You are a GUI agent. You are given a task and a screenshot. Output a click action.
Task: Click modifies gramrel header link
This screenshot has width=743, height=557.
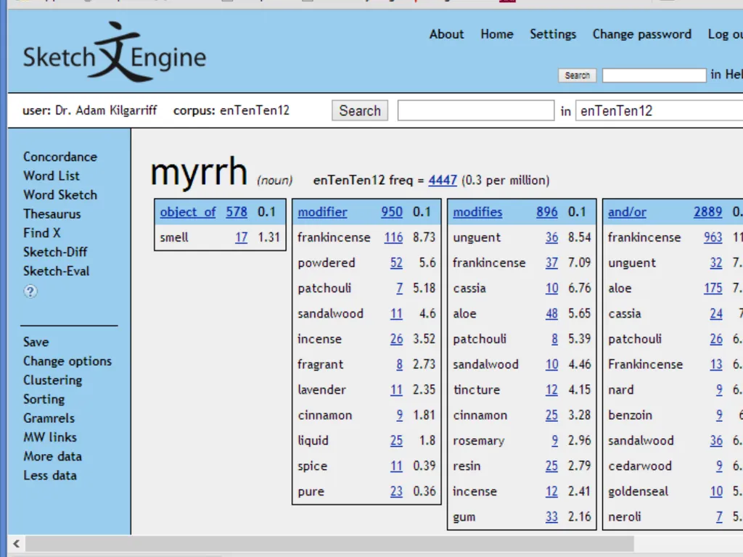click(477, 213)
